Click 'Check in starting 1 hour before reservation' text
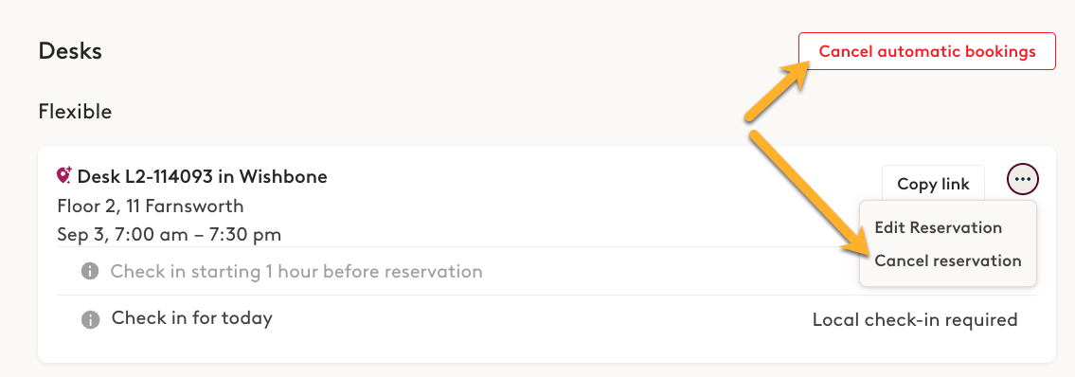 (296, 272)
